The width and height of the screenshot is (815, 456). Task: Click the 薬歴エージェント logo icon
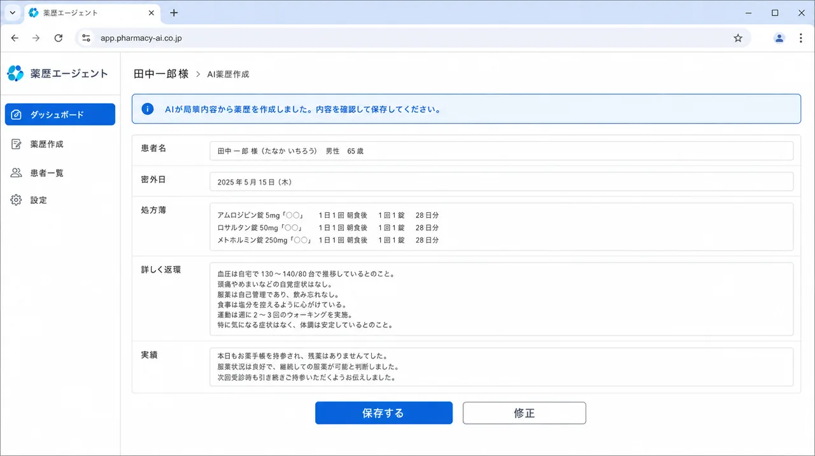pos(15,73)
